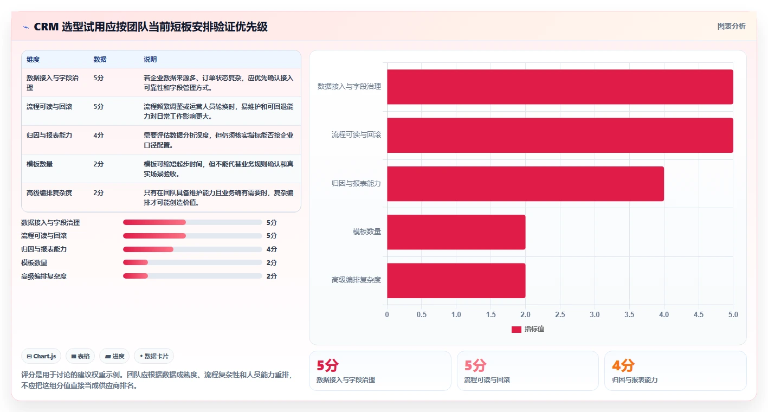Click the chart bar for 归因与报表能力
Screen dimensions: 768x412
point(525,183)
